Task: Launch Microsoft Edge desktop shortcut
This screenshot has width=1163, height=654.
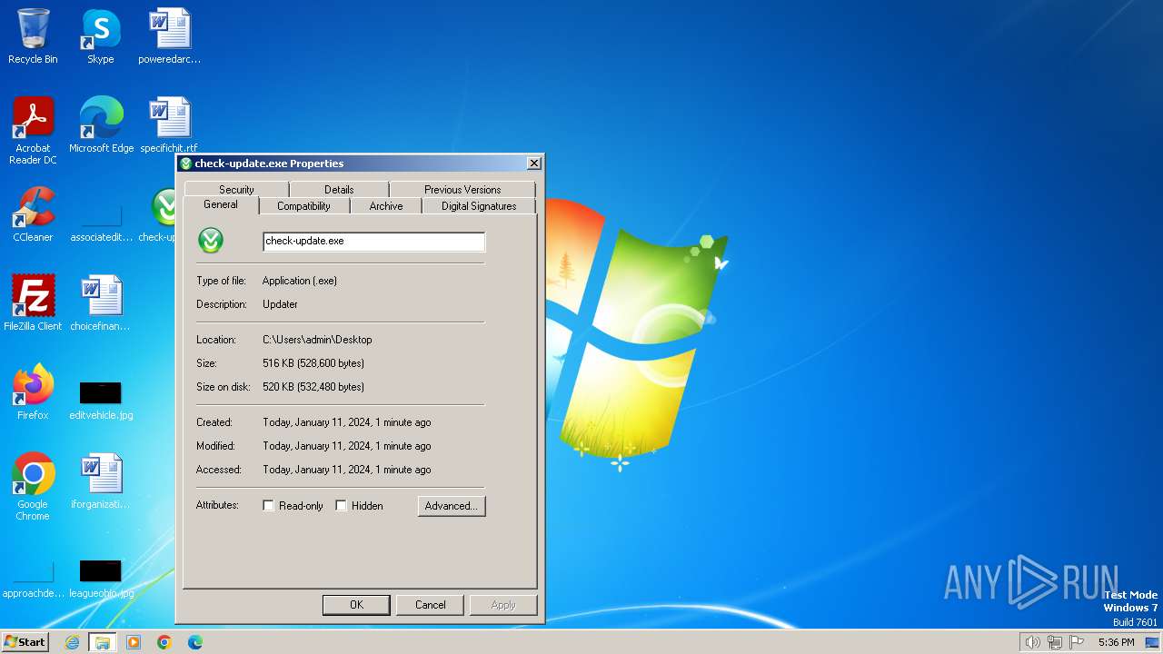Action: pos(101,124)
